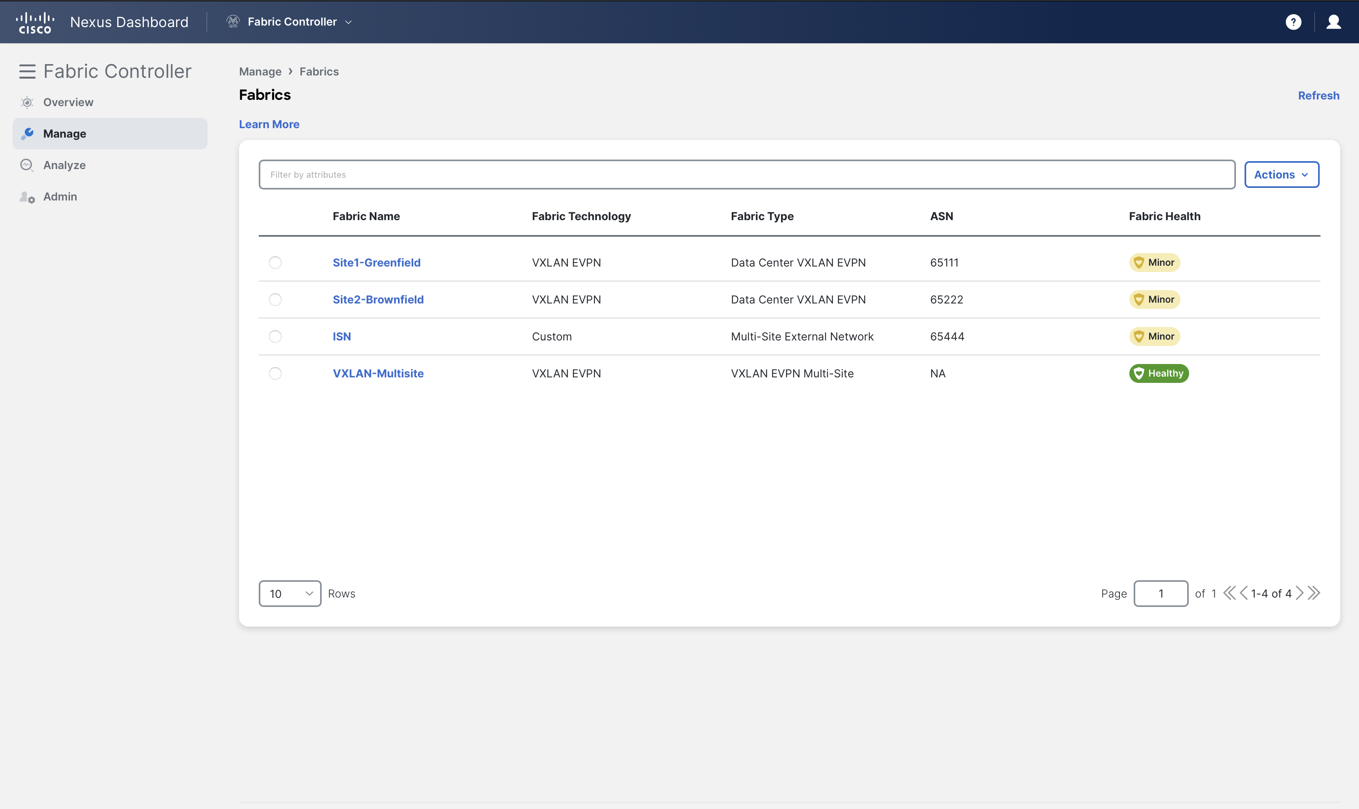Click the NA value in the ASN column
1359x809 pixels.
tap(937, 373)
